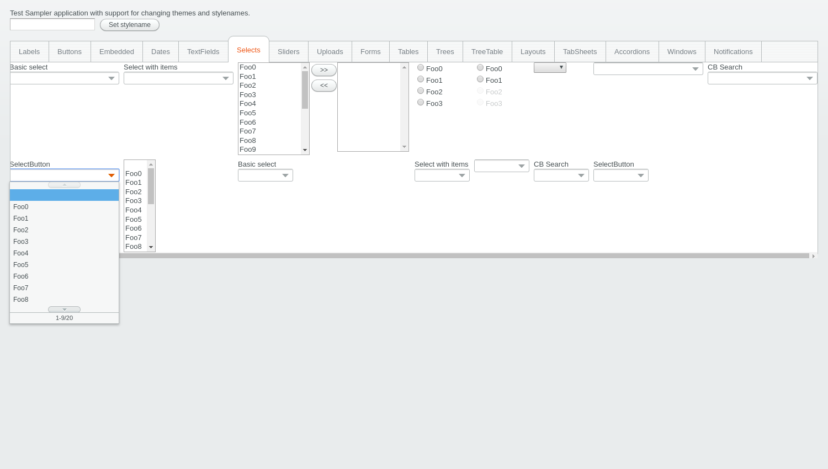This screenshot has height=469, width=828.
Task: Click the horizontal scrollbar track
Action: point(464,256)
